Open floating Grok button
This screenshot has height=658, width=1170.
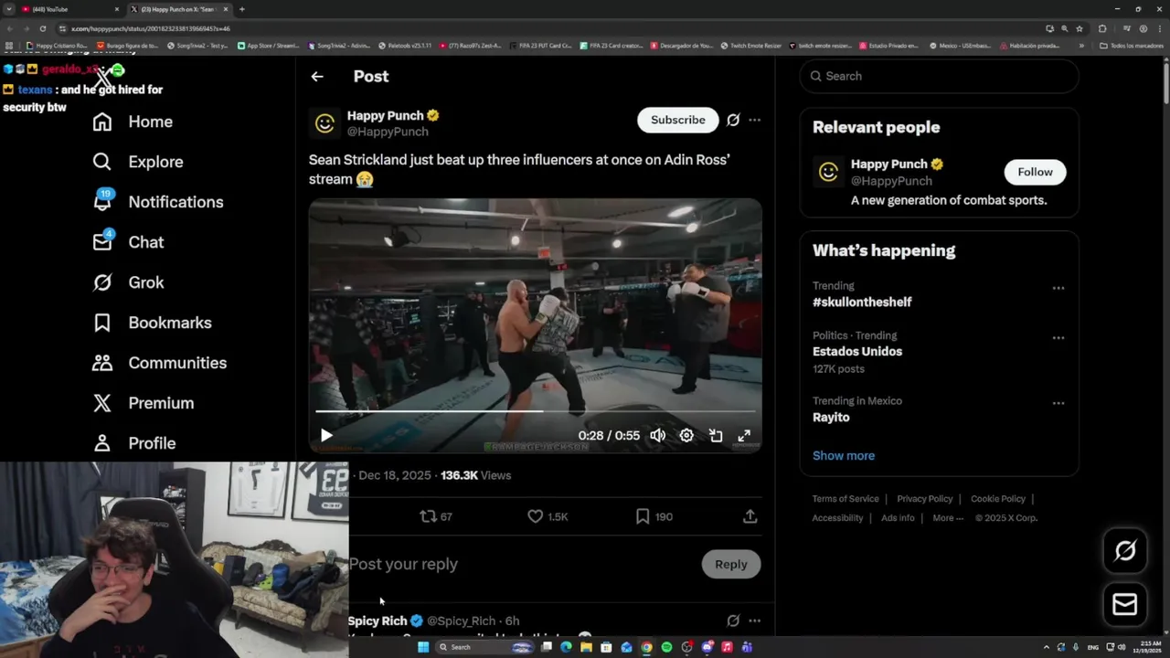click(1125, 550)
